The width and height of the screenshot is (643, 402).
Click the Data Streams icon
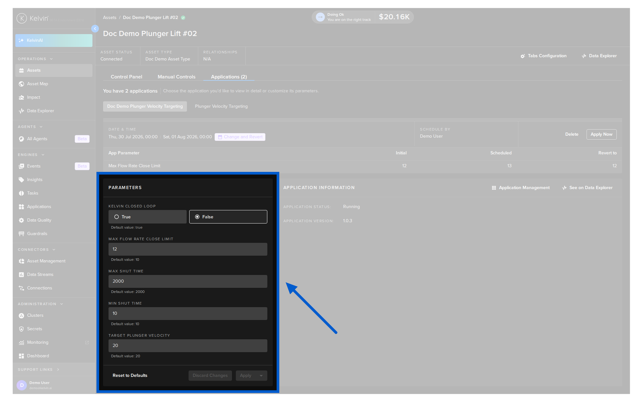pyautogui.click(x=21, y=275)
